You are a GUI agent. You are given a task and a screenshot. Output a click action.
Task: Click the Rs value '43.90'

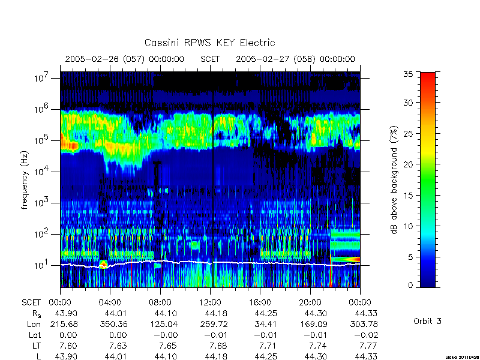(66, 313)
